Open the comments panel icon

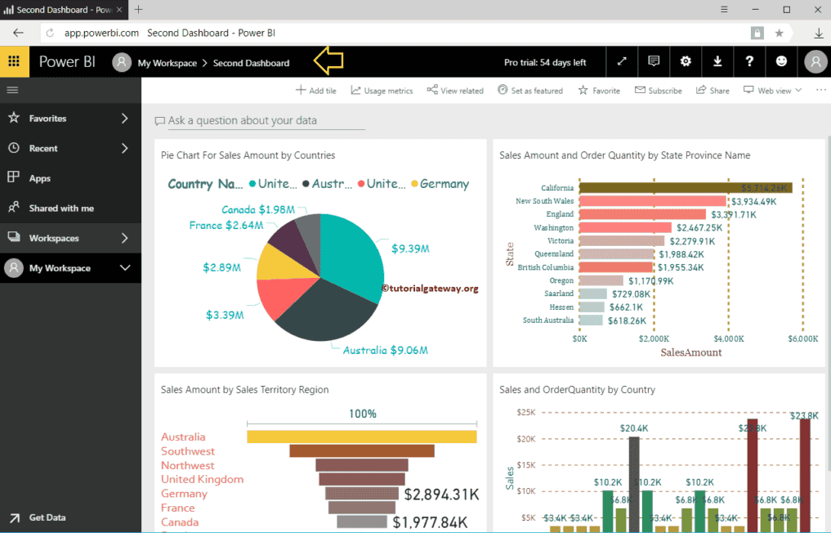(x=653, y=61)
